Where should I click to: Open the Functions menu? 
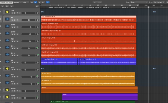click(17, 2)
